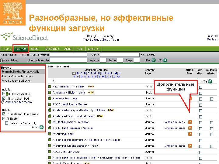The image size is (219, 164).
Task: Uncheck the Non-subscribed checkbox
Action: (x=4, y=98)
